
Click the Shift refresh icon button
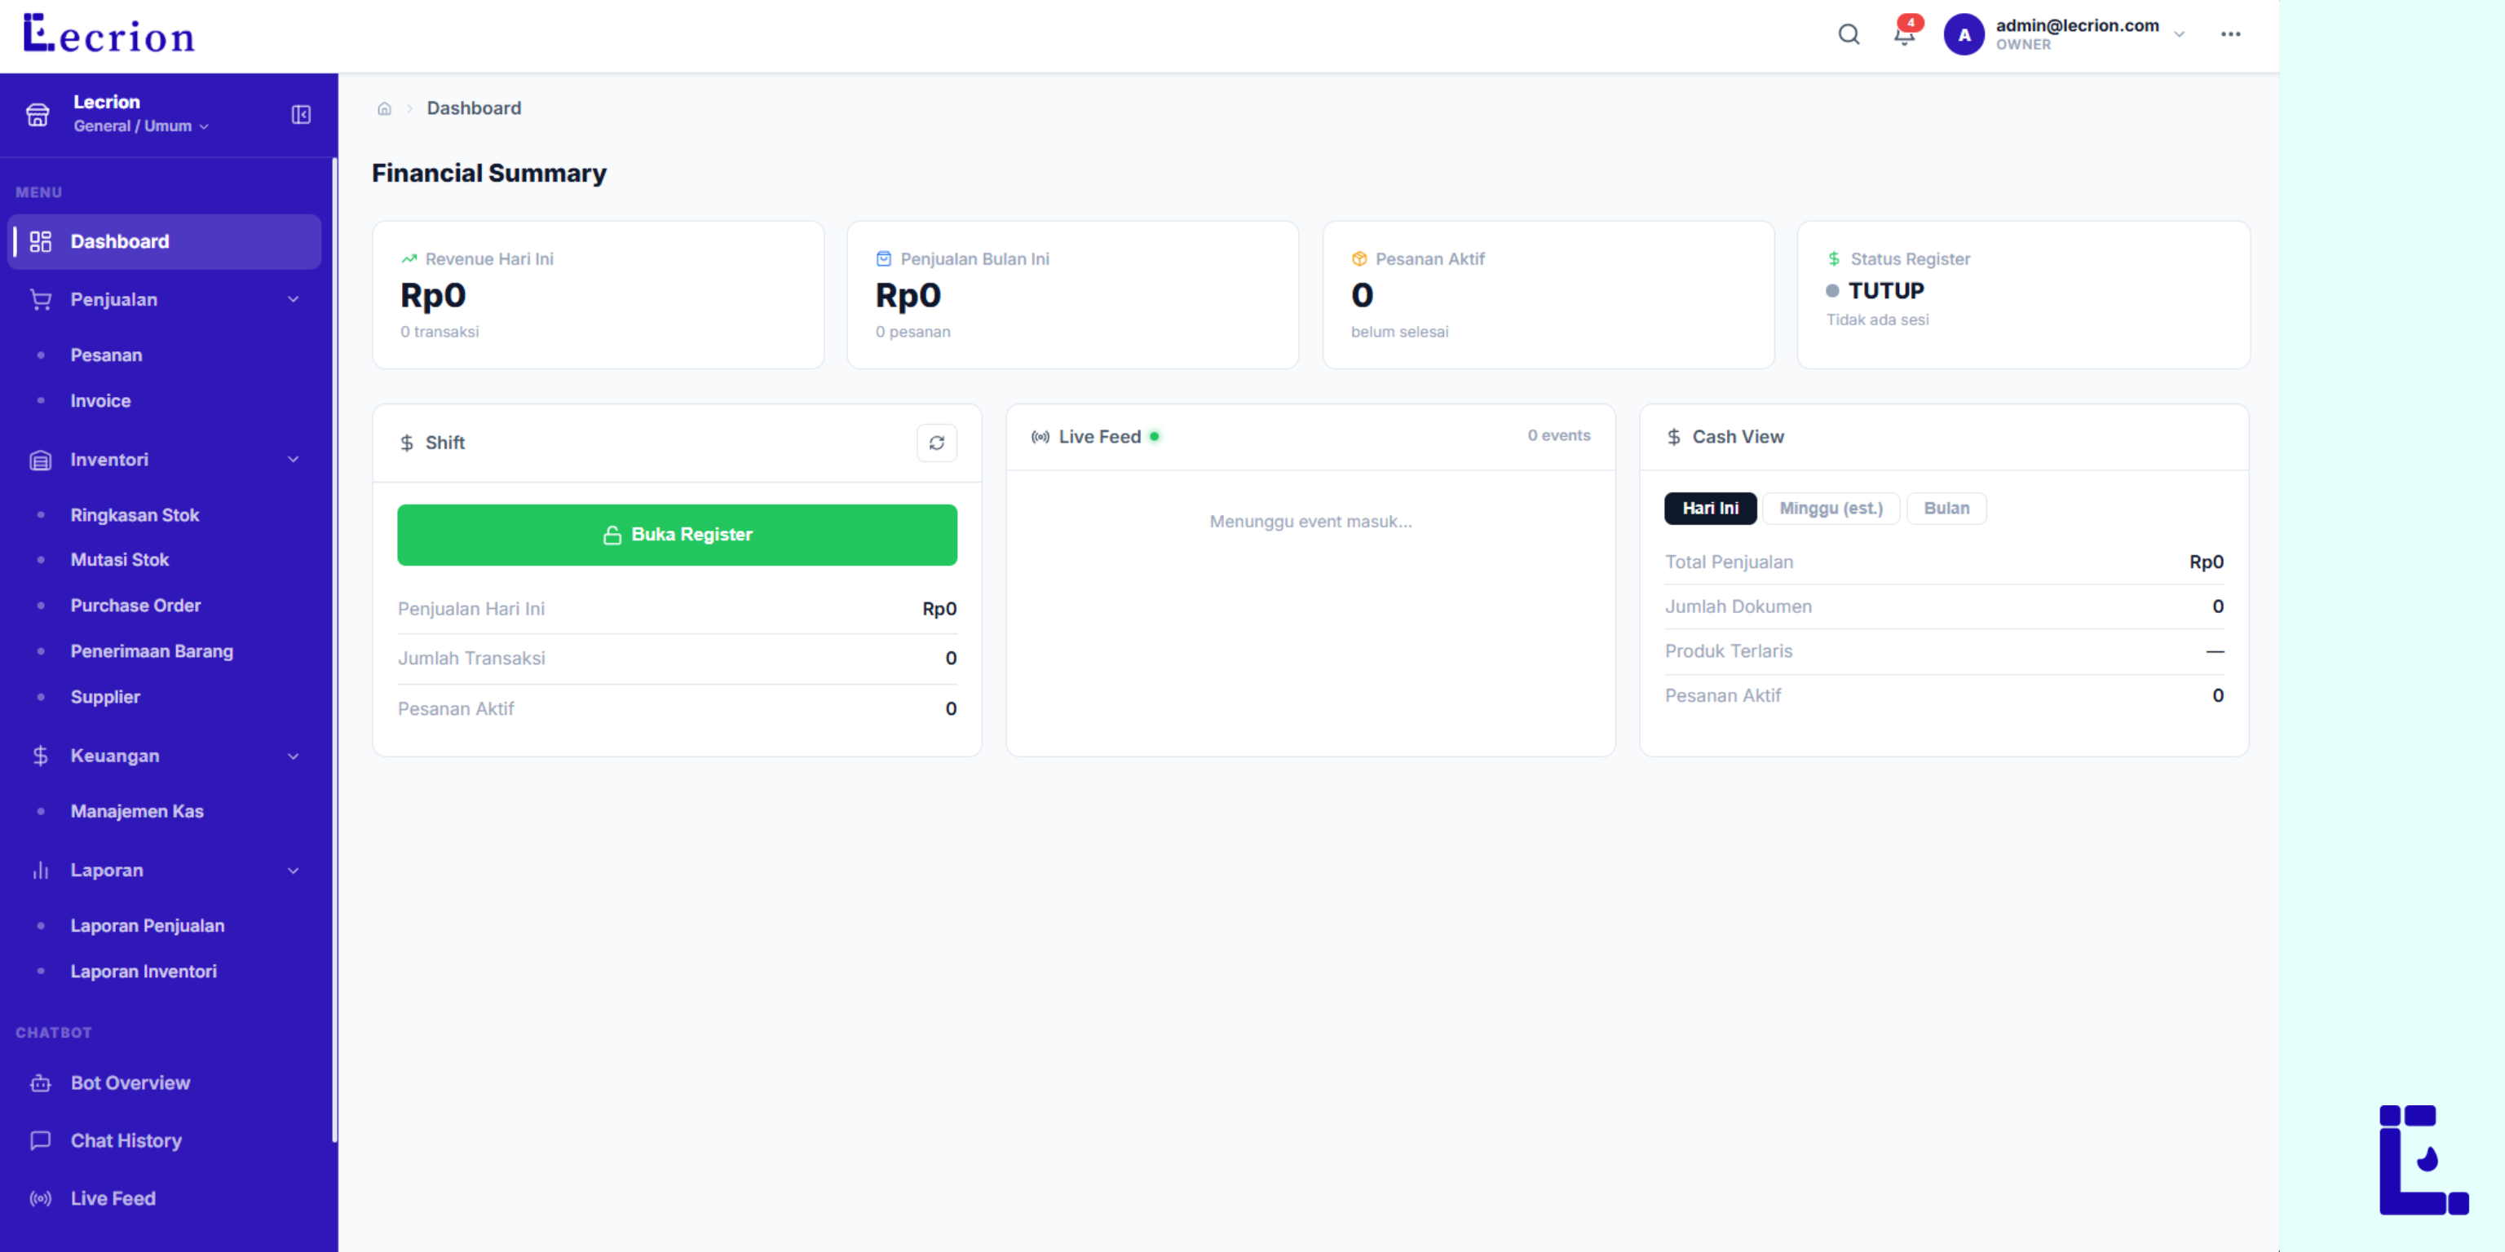pos(936,443)
